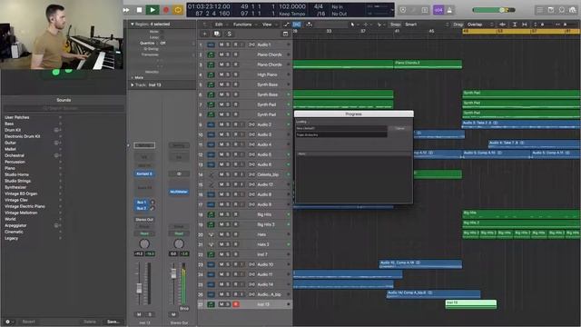Image resolution: width=581 pixels, height=327 pixels.
Task: Toggle the purple count-in 1234 button
Action: coord(438,10)
